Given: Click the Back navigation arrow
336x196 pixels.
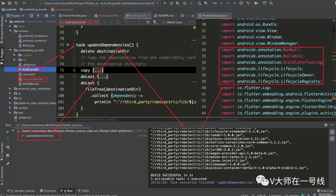Looking at the screenshot, I should 25,3.
